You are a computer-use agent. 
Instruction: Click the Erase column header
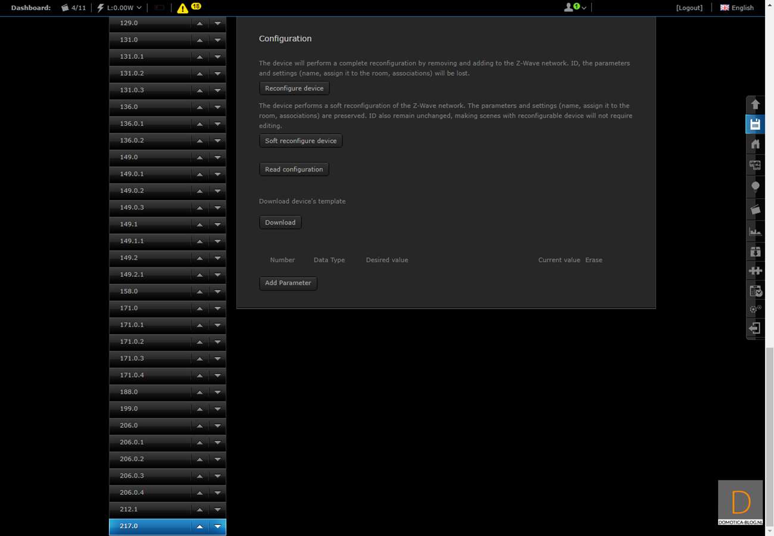click(x=594, y=260)
